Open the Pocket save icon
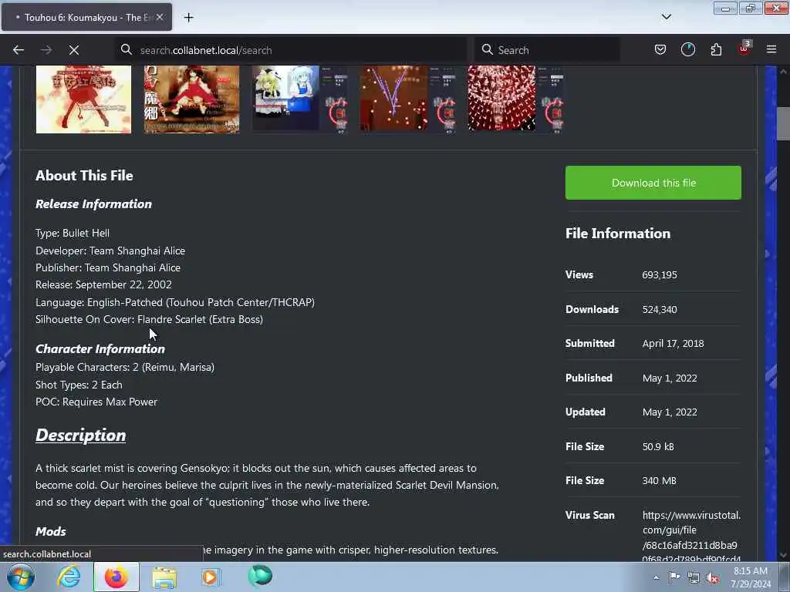Viewport: 790px width, 592px height. (660, 50)
